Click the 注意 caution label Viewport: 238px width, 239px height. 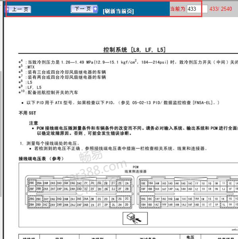(x=33, y=123)
